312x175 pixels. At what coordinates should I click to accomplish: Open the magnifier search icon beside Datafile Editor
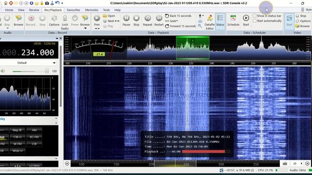(200, 26)
